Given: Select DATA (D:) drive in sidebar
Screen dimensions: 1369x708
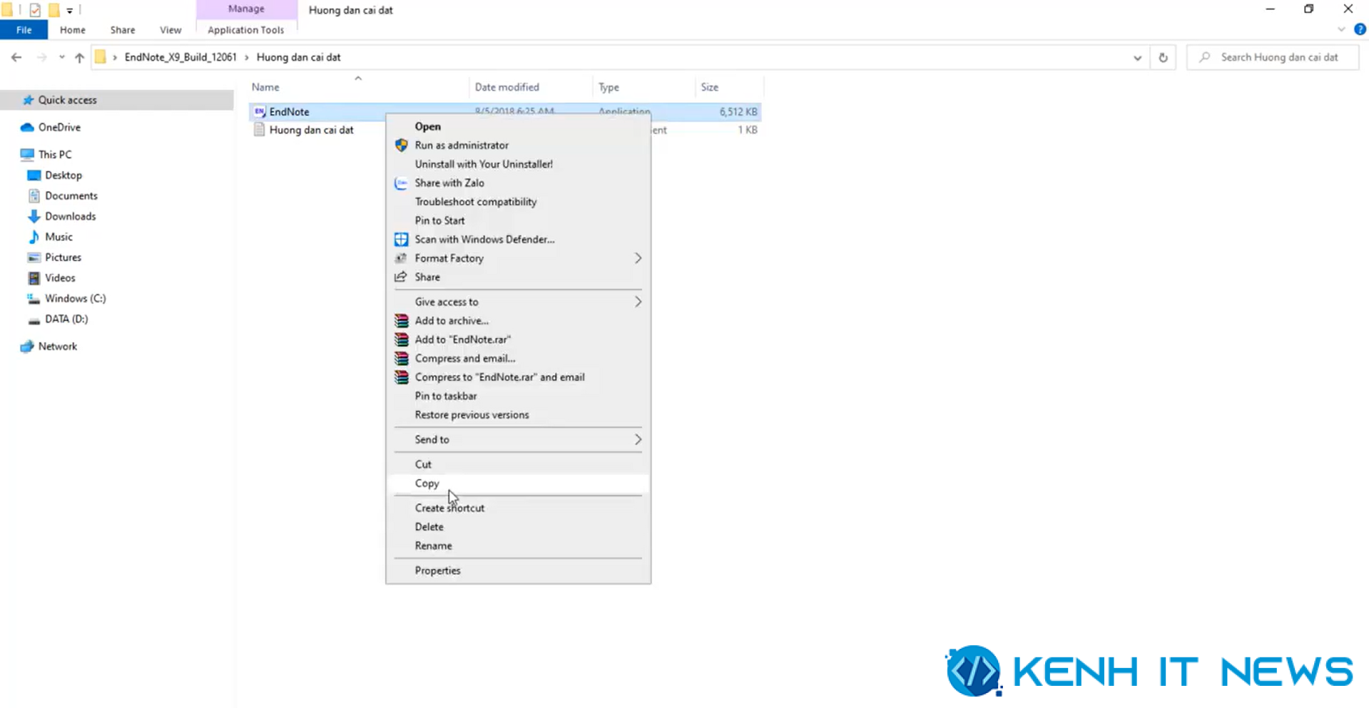Looking at the screenshot, I should [66, 319].
